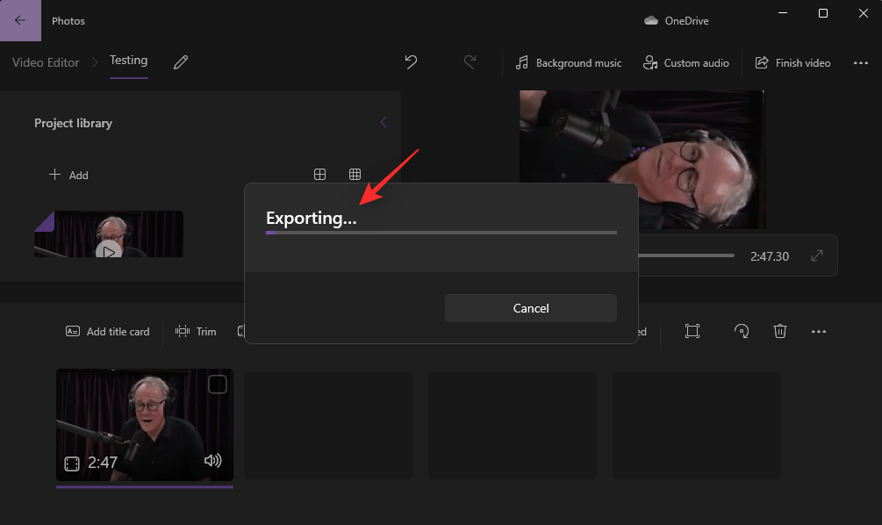882x525 pixels.
Task: Select the Testing project title
Action: pyautogui.click(x=128, y=61)
